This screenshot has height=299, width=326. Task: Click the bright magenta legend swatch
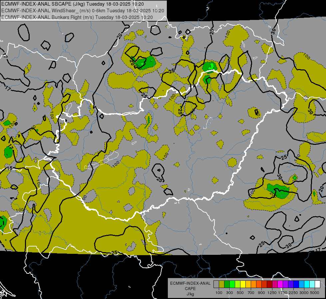(280, 284)
